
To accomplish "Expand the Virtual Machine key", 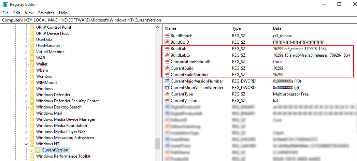I will pyautogui.click(x=26, y=52).
